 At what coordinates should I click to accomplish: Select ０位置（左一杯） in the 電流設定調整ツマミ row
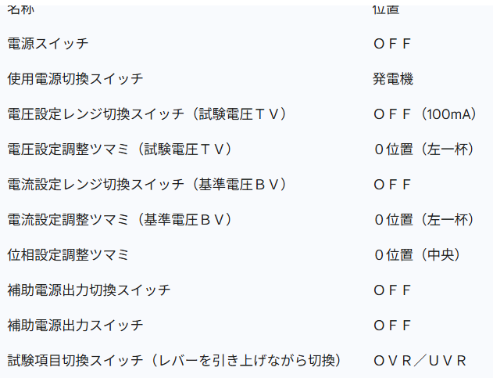click(424, 219)
